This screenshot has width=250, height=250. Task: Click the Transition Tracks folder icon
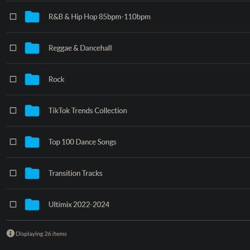pos(32,173)
